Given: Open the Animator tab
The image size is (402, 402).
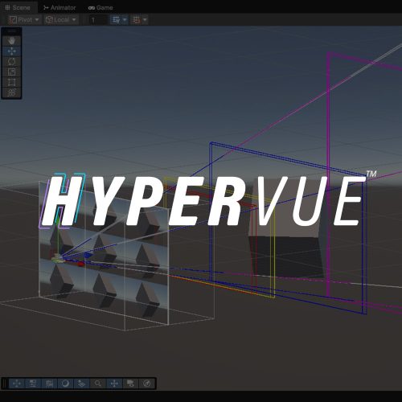Looking at the screenshot, I should [x=59, y=7].
